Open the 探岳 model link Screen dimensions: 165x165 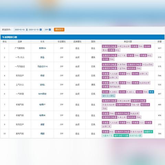point(42,57)
